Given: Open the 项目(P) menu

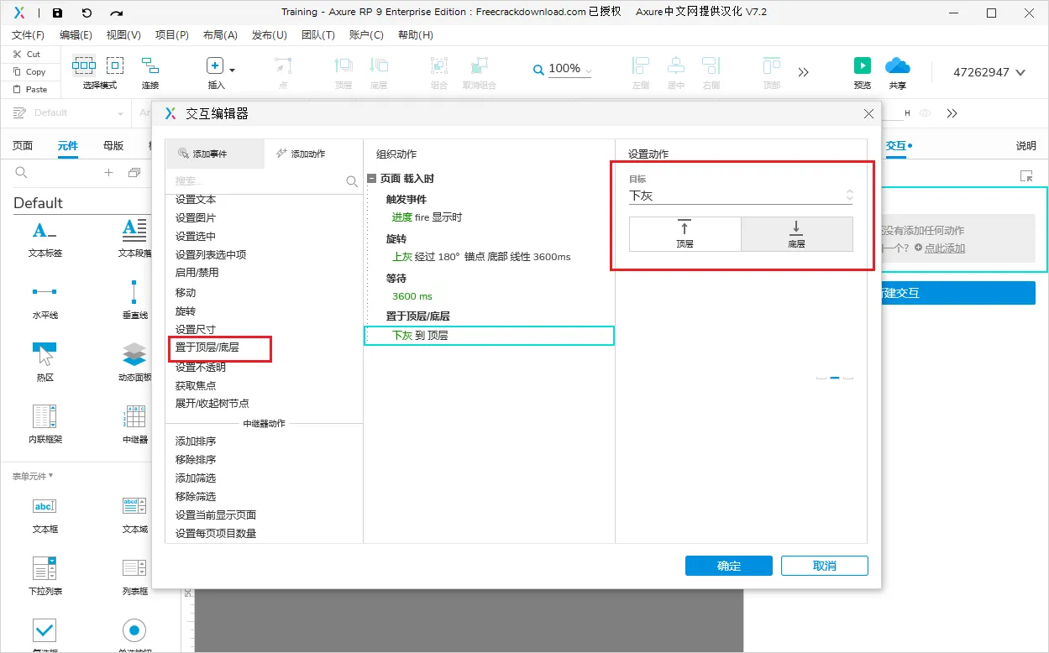Looking at the screenshot, I should click(172, 35).
